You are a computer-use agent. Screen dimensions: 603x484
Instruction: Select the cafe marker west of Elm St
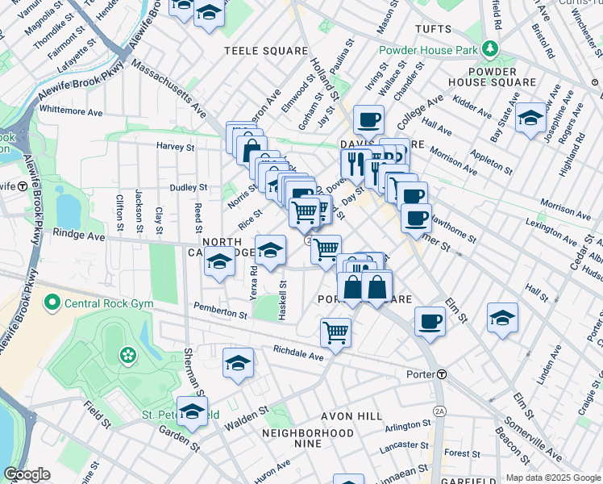[x=430, y=323]
